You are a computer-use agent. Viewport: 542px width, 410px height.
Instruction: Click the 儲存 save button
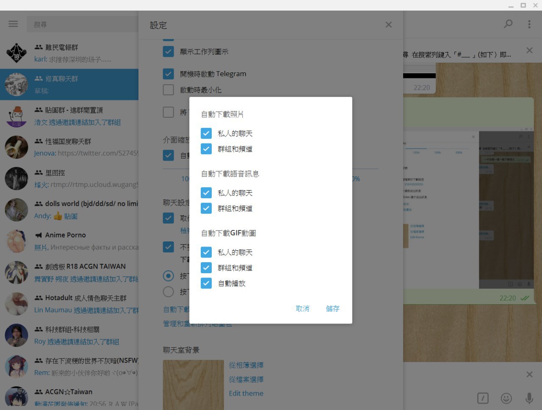[x=332, y=309]
